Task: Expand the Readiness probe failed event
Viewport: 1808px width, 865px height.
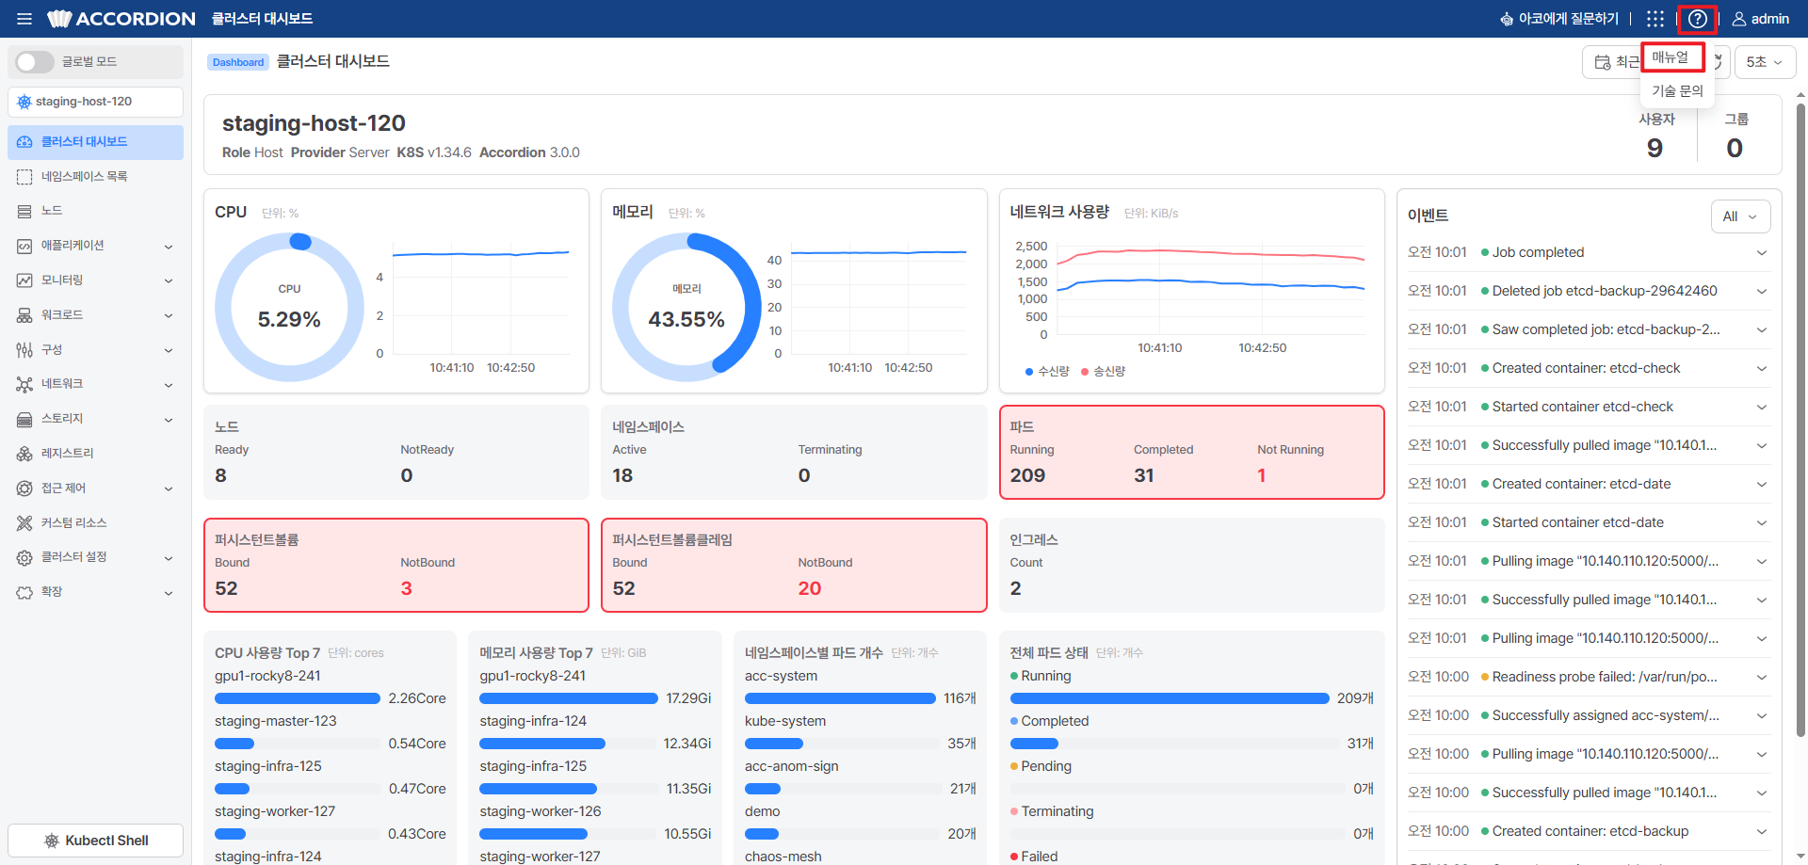Action: (1589, 677)
